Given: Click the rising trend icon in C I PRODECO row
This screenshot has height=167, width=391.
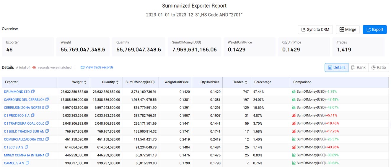Looking at the screenshot, I should [x=294, y=116].
